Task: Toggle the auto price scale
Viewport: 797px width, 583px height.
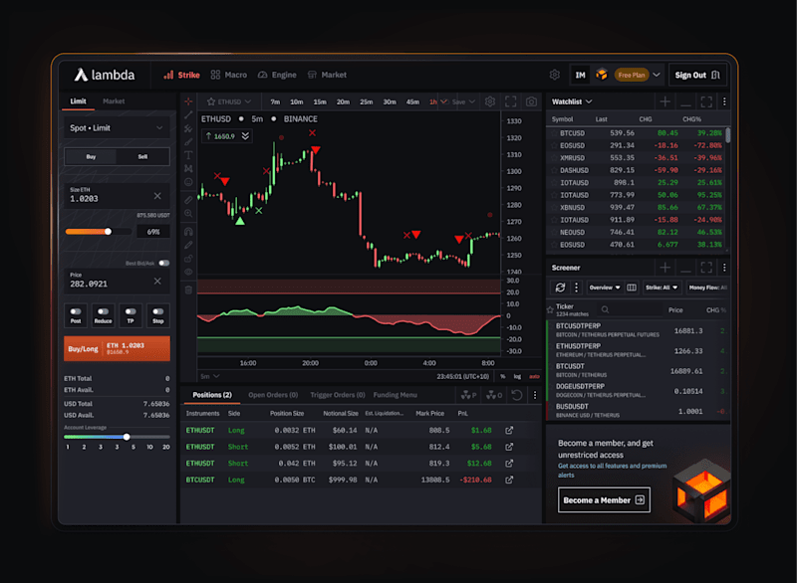Action: pos(534,376)
